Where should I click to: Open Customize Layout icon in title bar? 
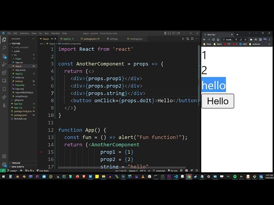[179, 33]
